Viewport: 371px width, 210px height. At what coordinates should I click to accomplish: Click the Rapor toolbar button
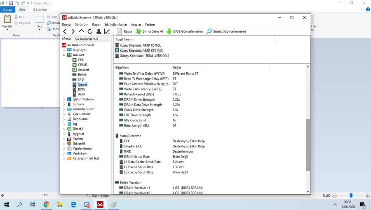(x=124, y=31)
